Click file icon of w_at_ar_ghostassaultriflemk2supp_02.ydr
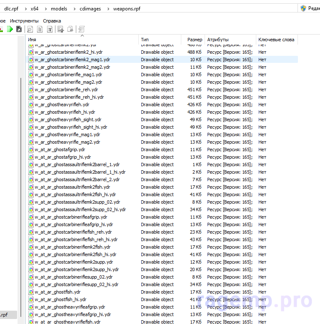The image size is (320, 324). click(x=31, y=202)
